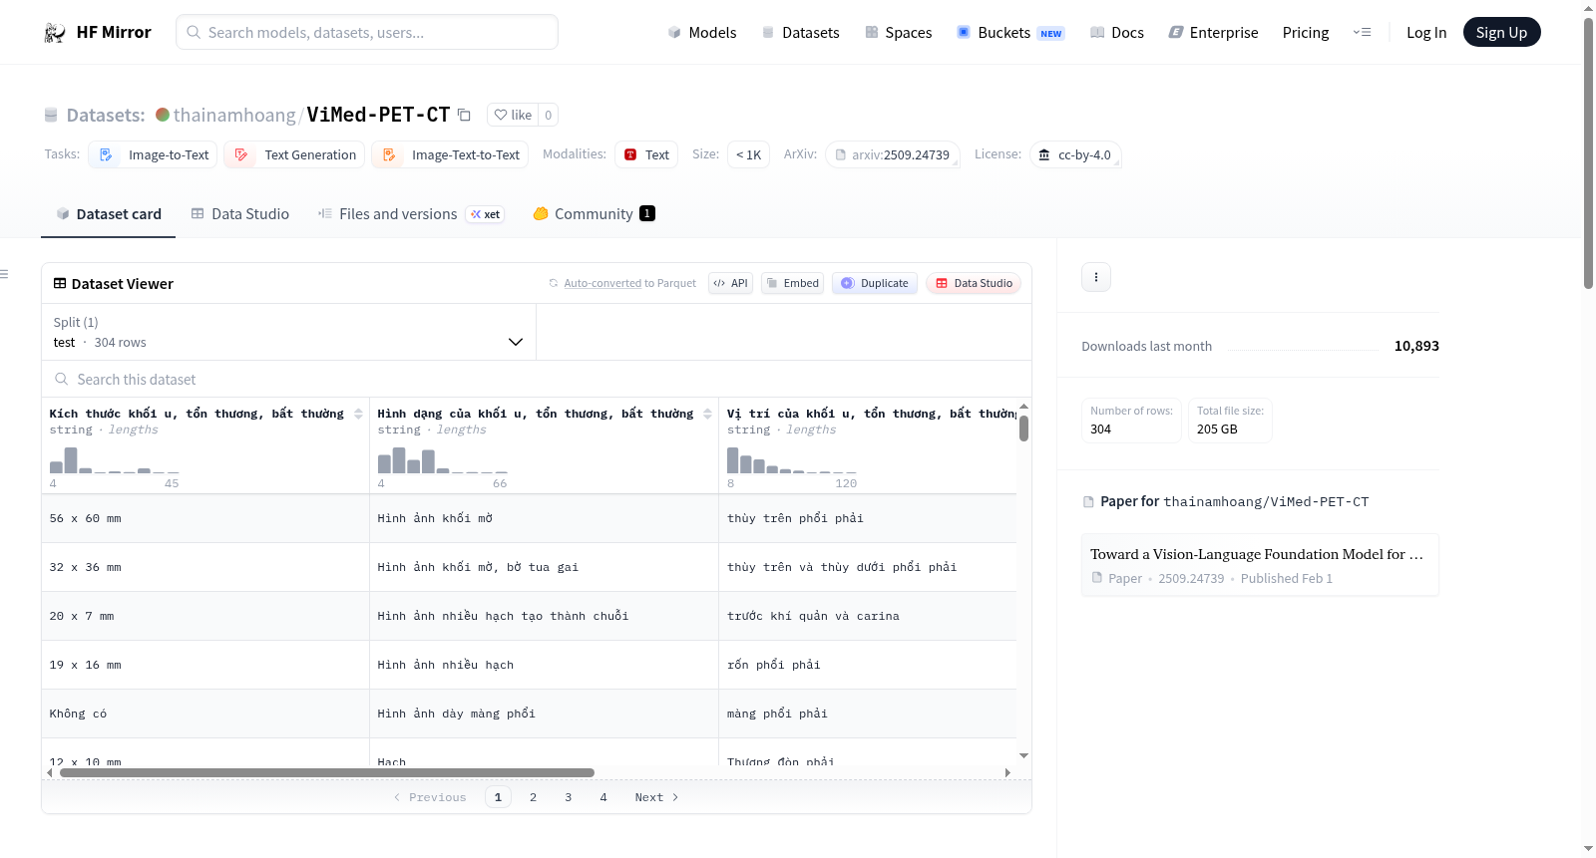This screenshot has width=1596, height=858.
Task: Click the cell 'trước khí quản và carina'
Action: point(868,616)
